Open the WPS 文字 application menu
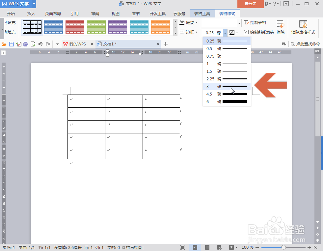 click(18, 4)
